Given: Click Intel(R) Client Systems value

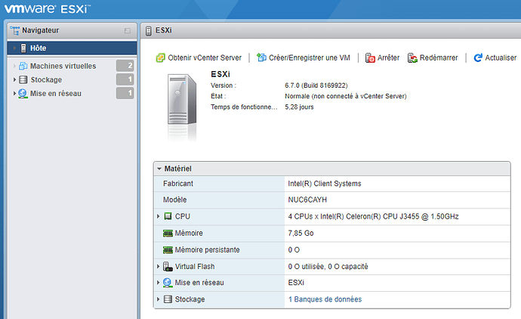Looking at the screenshot, I should 324,184.
